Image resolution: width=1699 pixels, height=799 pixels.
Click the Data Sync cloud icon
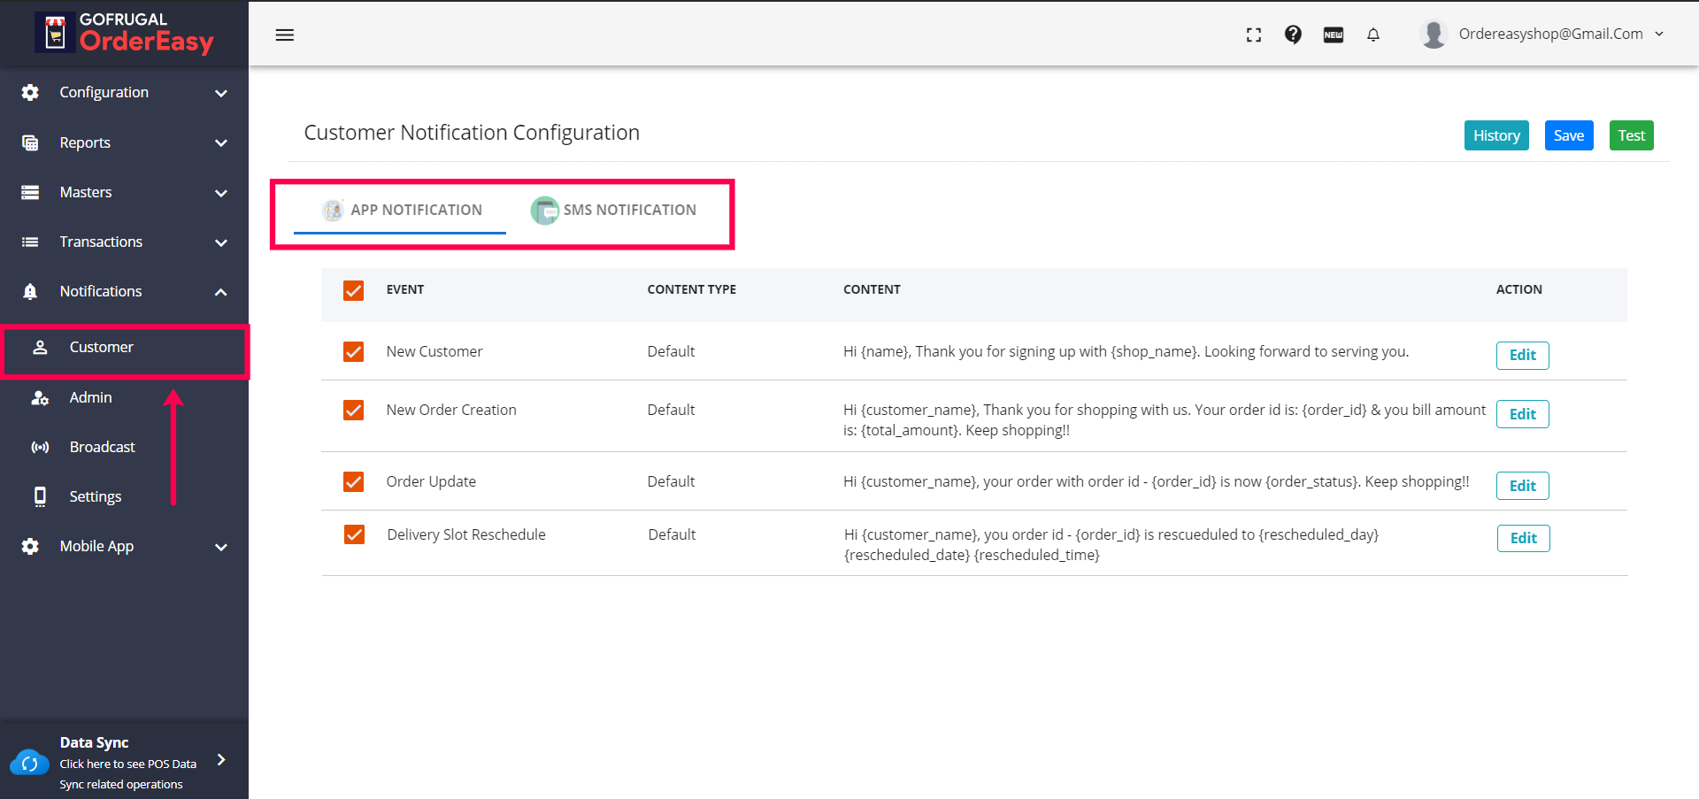[x=29, y=763]
